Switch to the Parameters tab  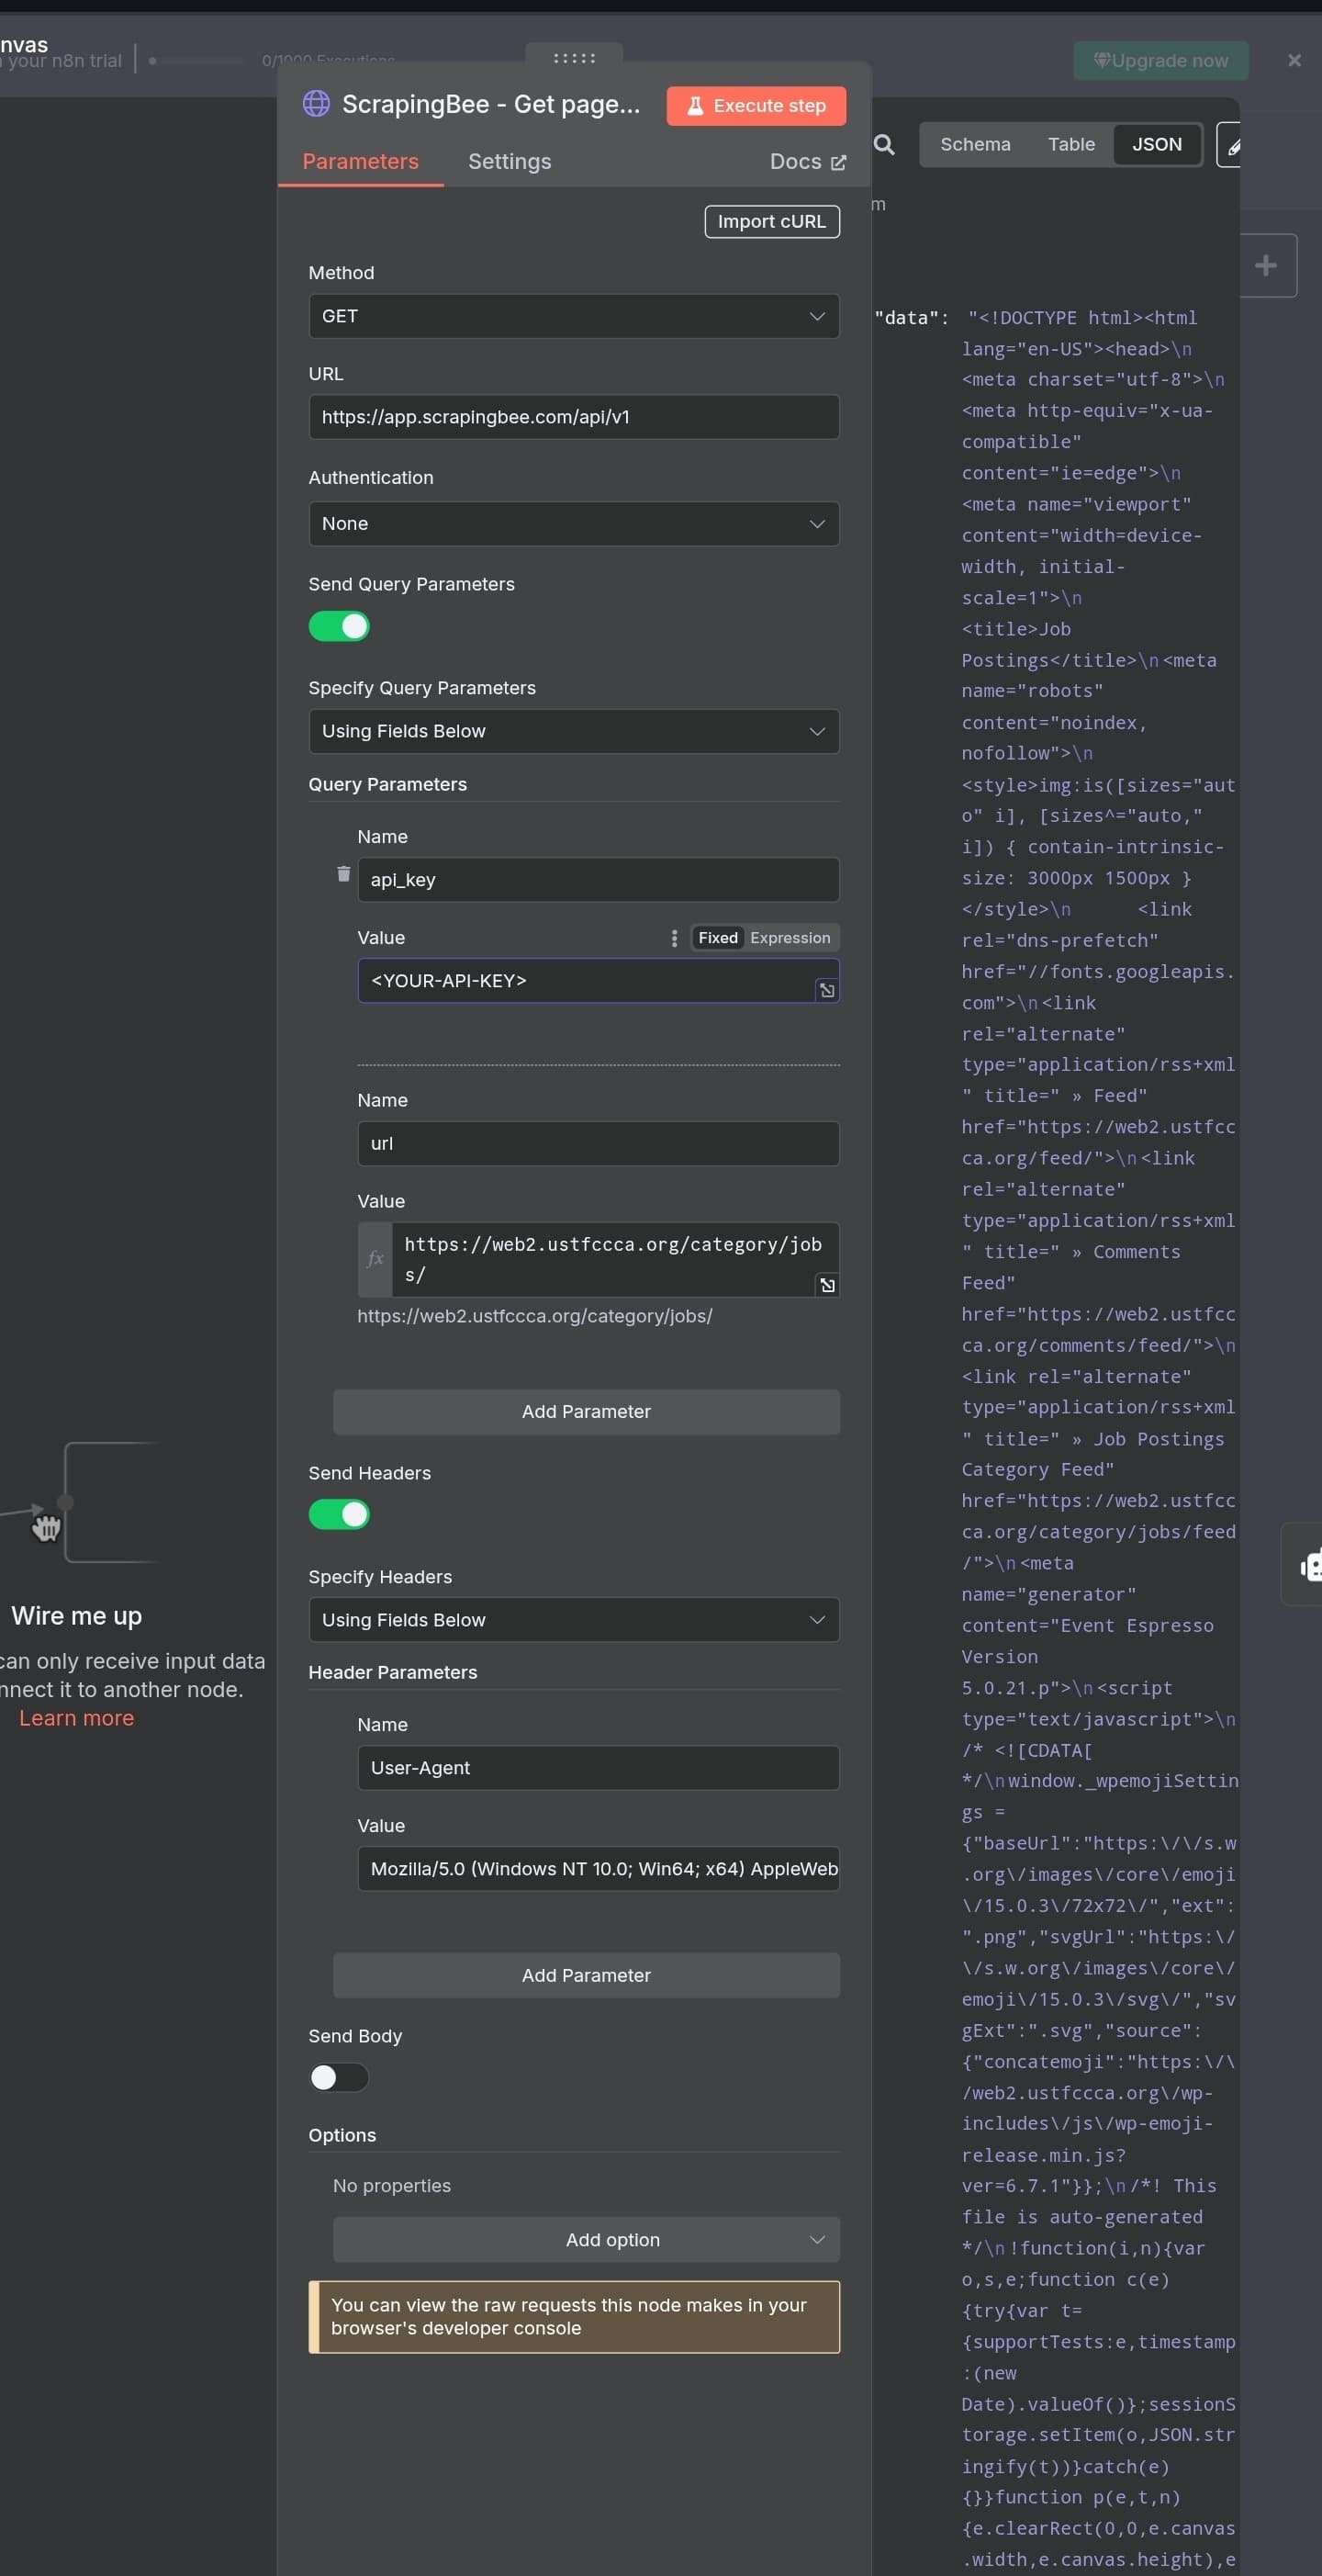[x=360, y=161]
